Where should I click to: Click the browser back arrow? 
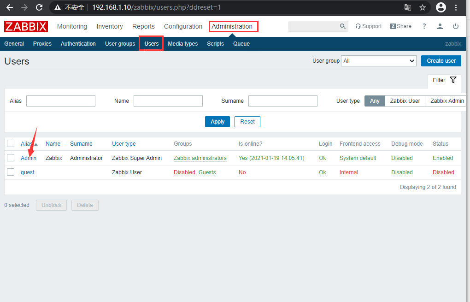(10, 7)
